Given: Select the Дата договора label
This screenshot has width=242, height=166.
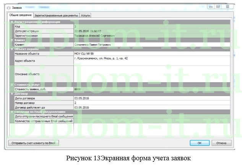Looking at the screenshot, I should pos(44,98).
